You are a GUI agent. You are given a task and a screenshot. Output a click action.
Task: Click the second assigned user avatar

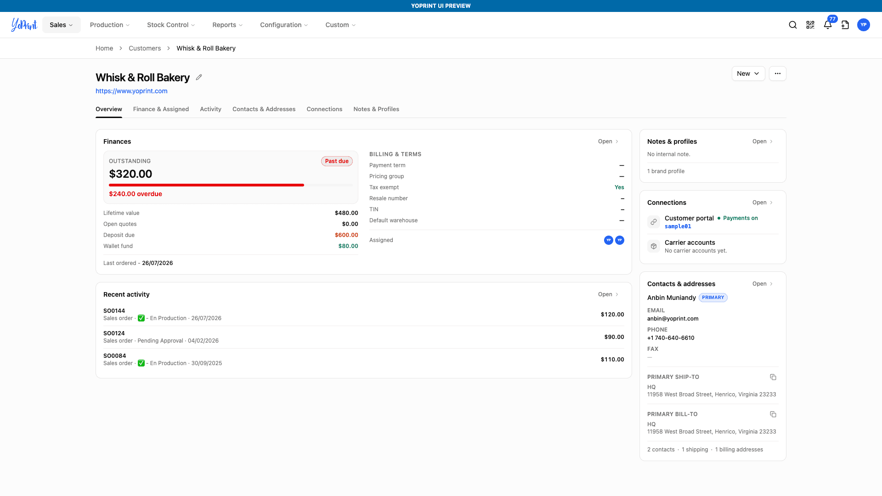click(x=620, y=240)
